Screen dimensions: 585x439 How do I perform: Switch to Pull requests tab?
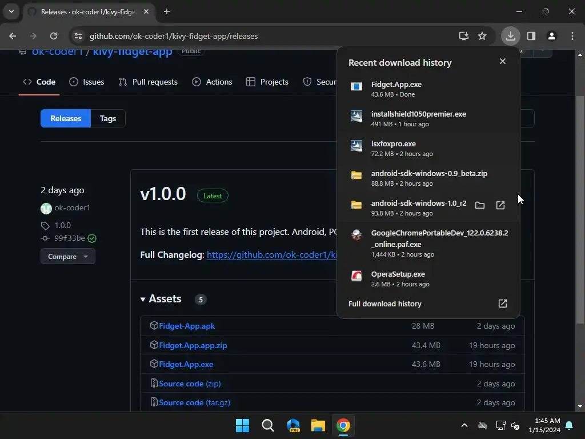pyautogui.click(x=148, y=82)
